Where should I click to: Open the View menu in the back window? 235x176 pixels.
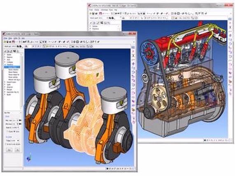pyautogui.click(x=97, y=10)
